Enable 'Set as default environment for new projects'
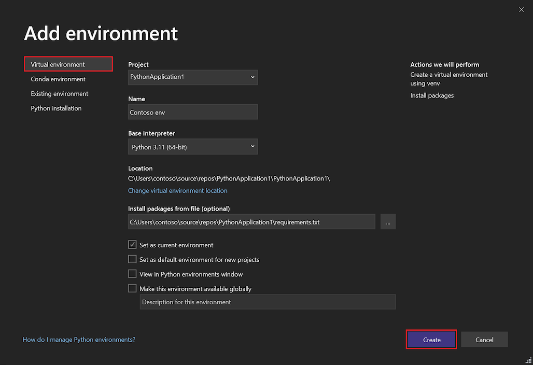The width and height of the screenshot is (533, 365). point(132,259)
